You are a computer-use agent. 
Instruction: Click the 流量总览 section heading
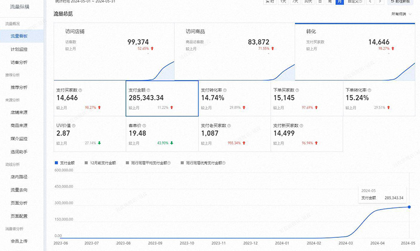(x=63, y=14)
